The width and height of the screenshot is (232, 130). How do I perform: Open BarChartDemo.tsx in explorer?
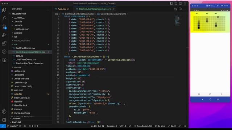coord(25,48)
